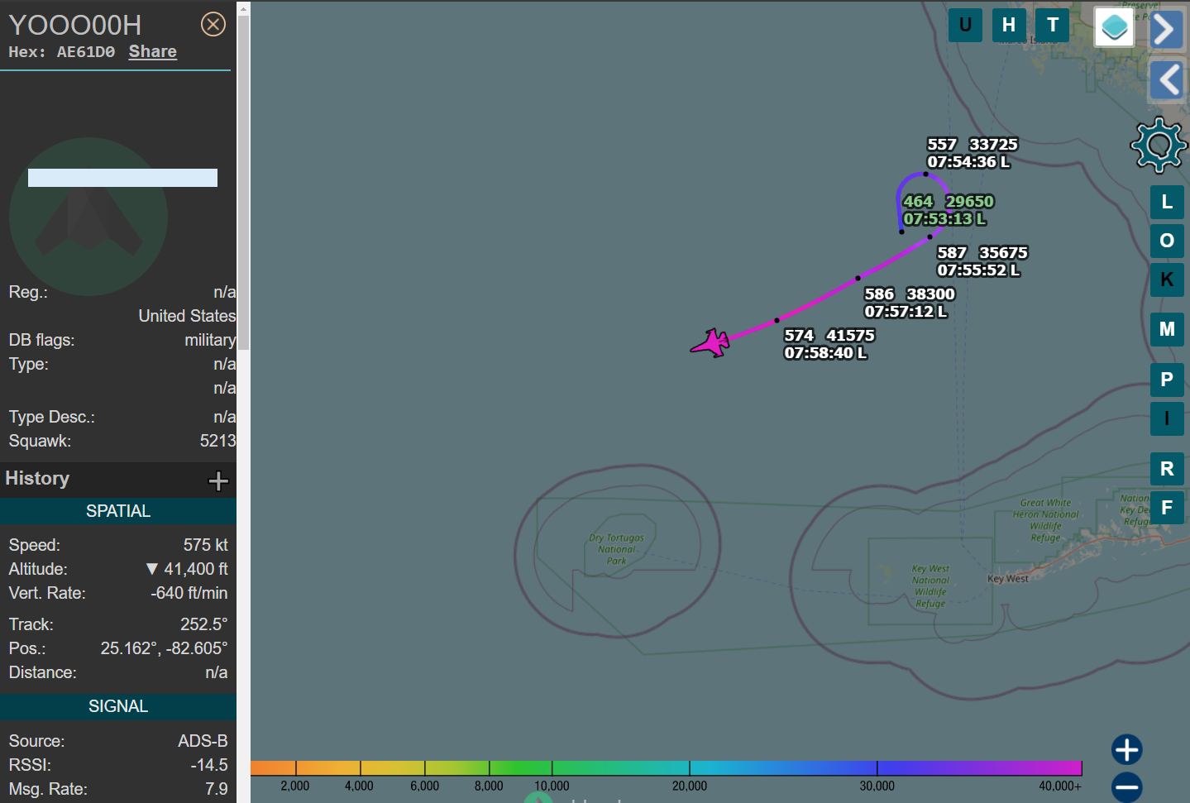Viewport: 1190px width, 803px height.
Task: Open the map layers selector icon
Action: click(1114, 27)
